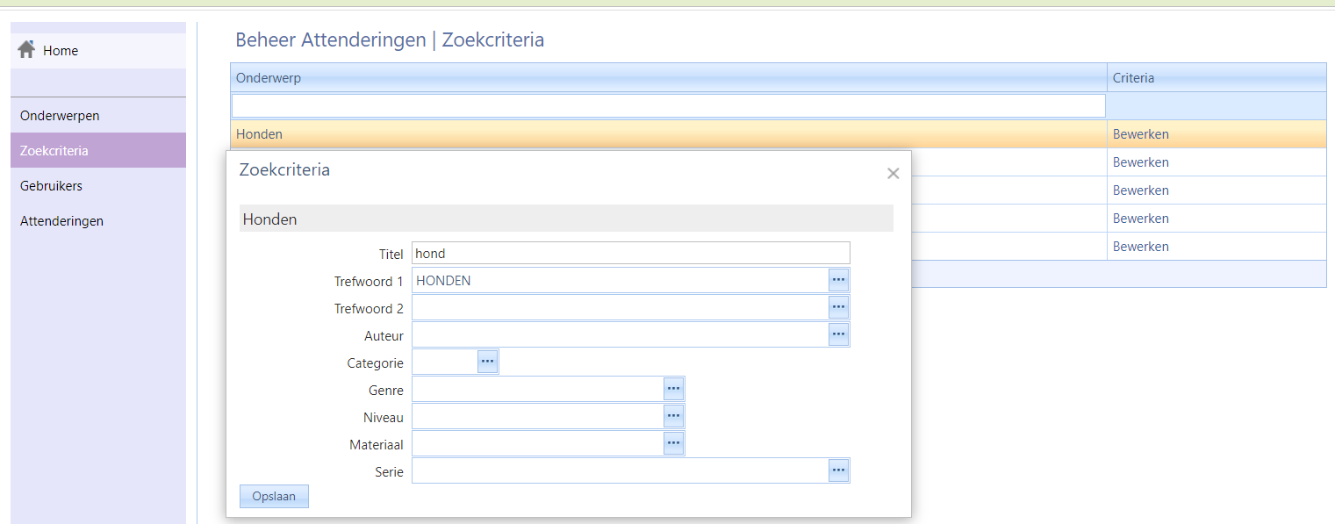
Task: Open Attenderingen from the sidebar
Action: [61, 221]
